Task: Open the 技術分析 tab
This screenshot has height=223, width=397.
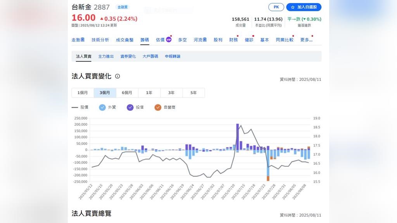Action: pyautogui.click(x=100, y=40)
